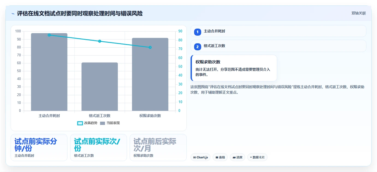
Task: Click the description paragraph starting 这张图围绕
Action: pos(277,90)
